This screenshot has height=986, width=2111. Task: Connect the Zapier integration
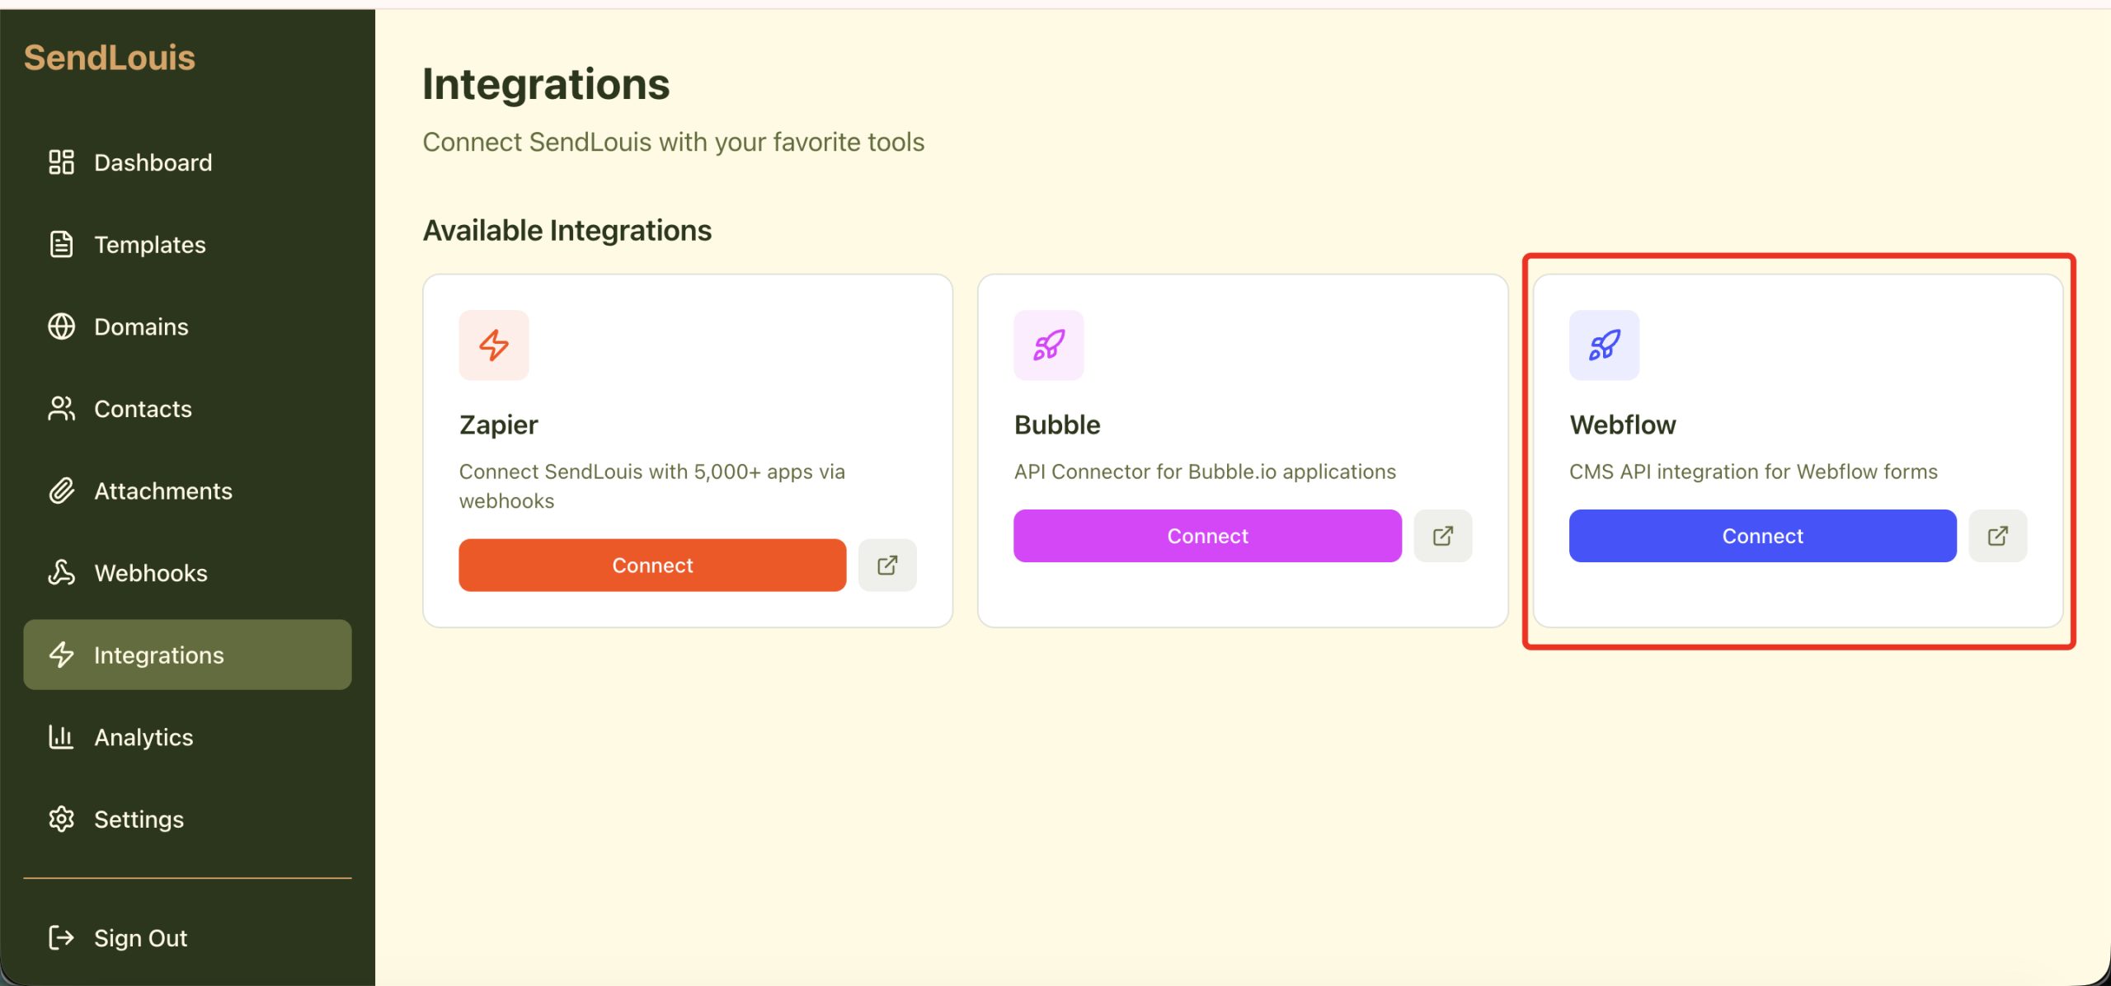652,566
